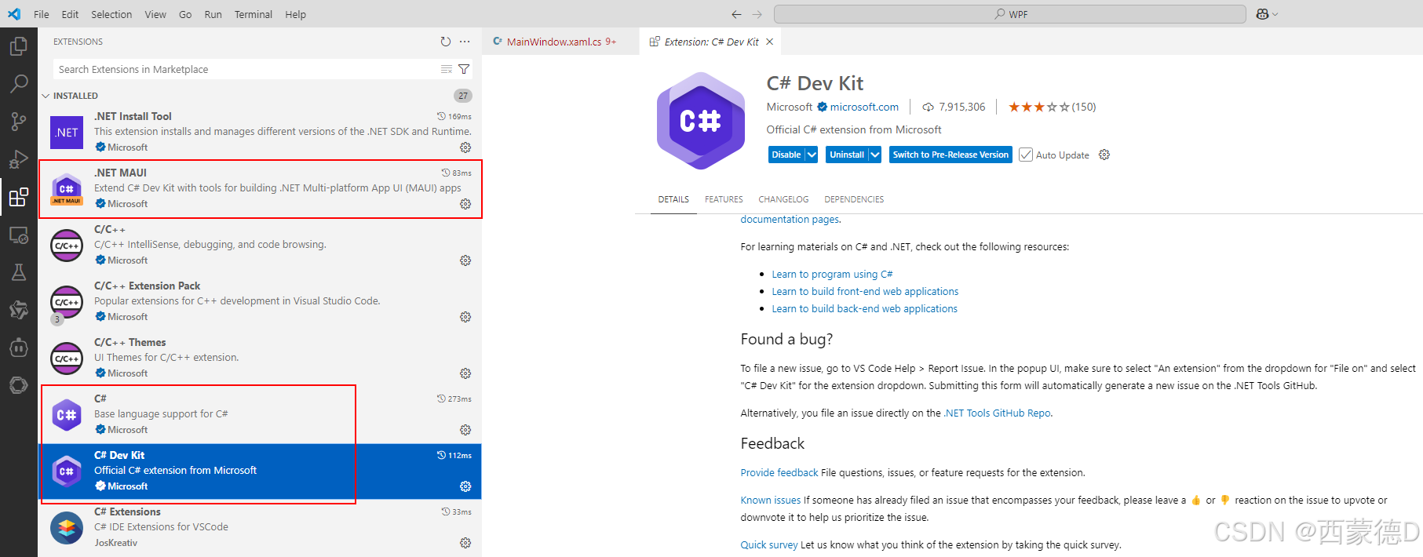Screen dimensions: 1423x557
Task: Select the DETAILS tab
Action: pyautogui.click(x=673, y=199)
